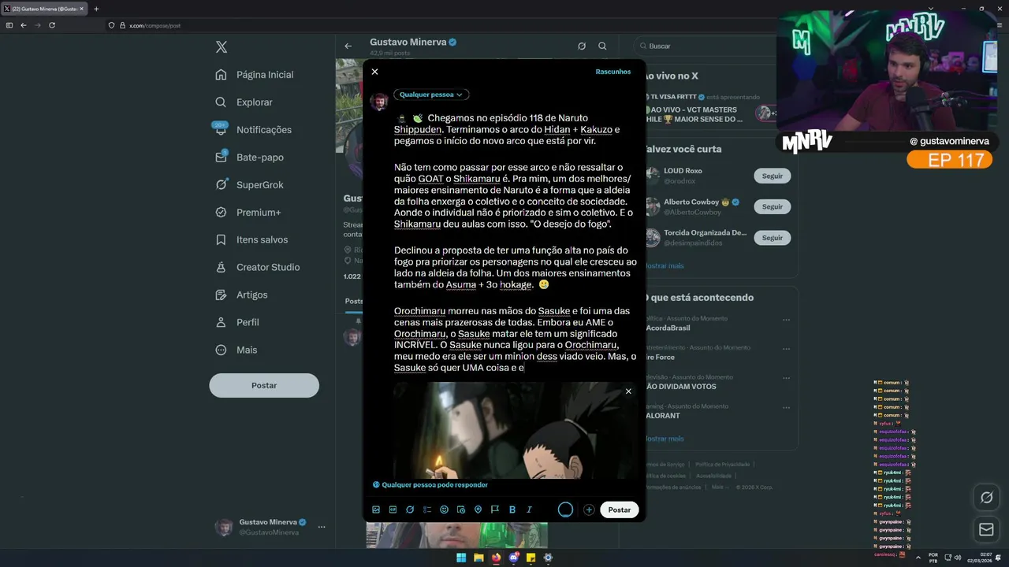Open Settings gear from taskbar
This screenshot has width=1009, height=567.
click(549, 558)
